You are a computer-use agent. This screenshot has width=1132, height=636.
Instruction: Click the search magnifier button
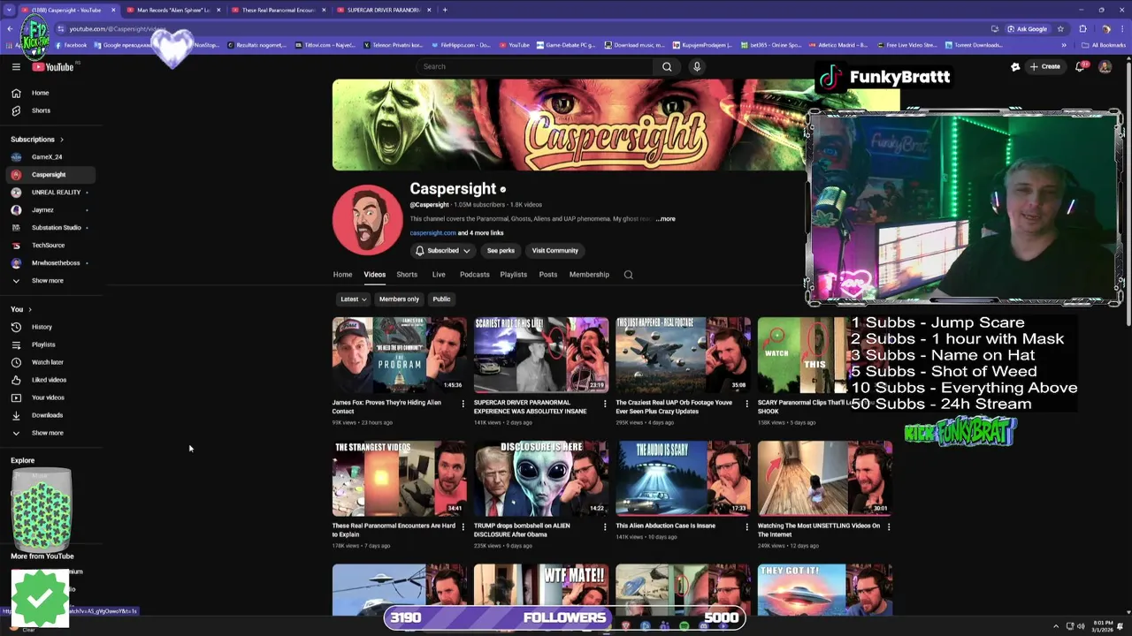[667, 66]
